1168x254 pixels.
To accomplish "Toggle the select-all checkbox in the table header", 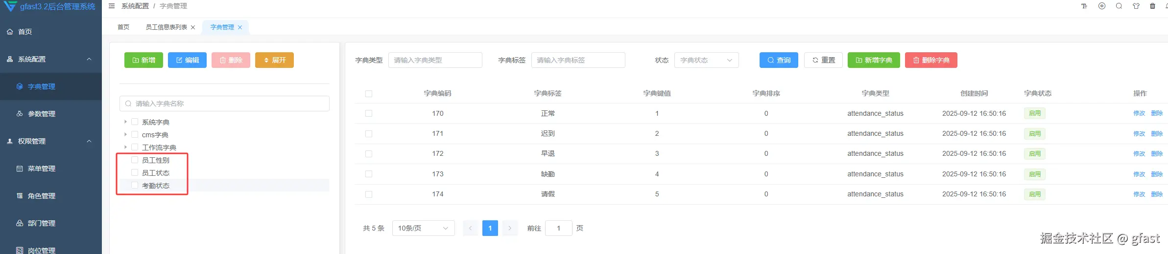I will 369,93.
